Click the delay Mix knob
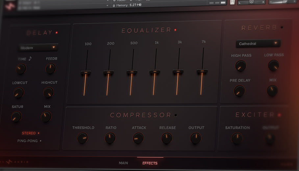 [x=46, y=117]
